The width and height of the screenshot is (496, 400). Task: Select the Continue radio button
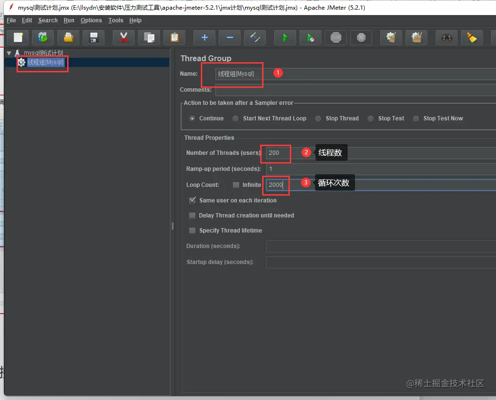pos(193,118)
